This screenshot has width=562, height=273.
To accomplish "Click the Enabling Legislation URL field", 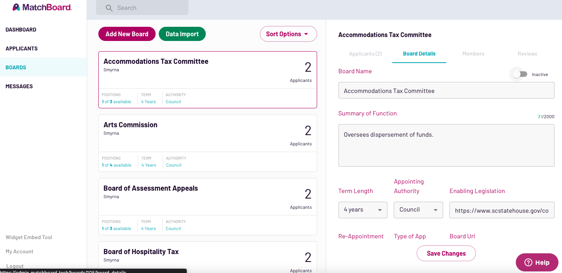I will pos(502,210).
